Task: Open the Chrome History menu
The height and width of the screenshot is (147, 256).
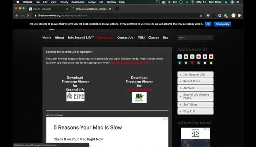Action: pyautogui.click(x=64, y=2)
